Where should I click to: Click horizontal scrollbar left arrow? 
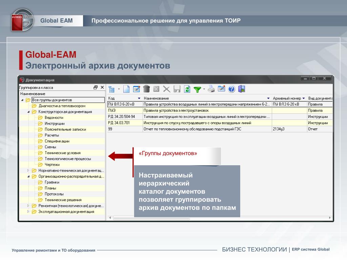[110, 218]
